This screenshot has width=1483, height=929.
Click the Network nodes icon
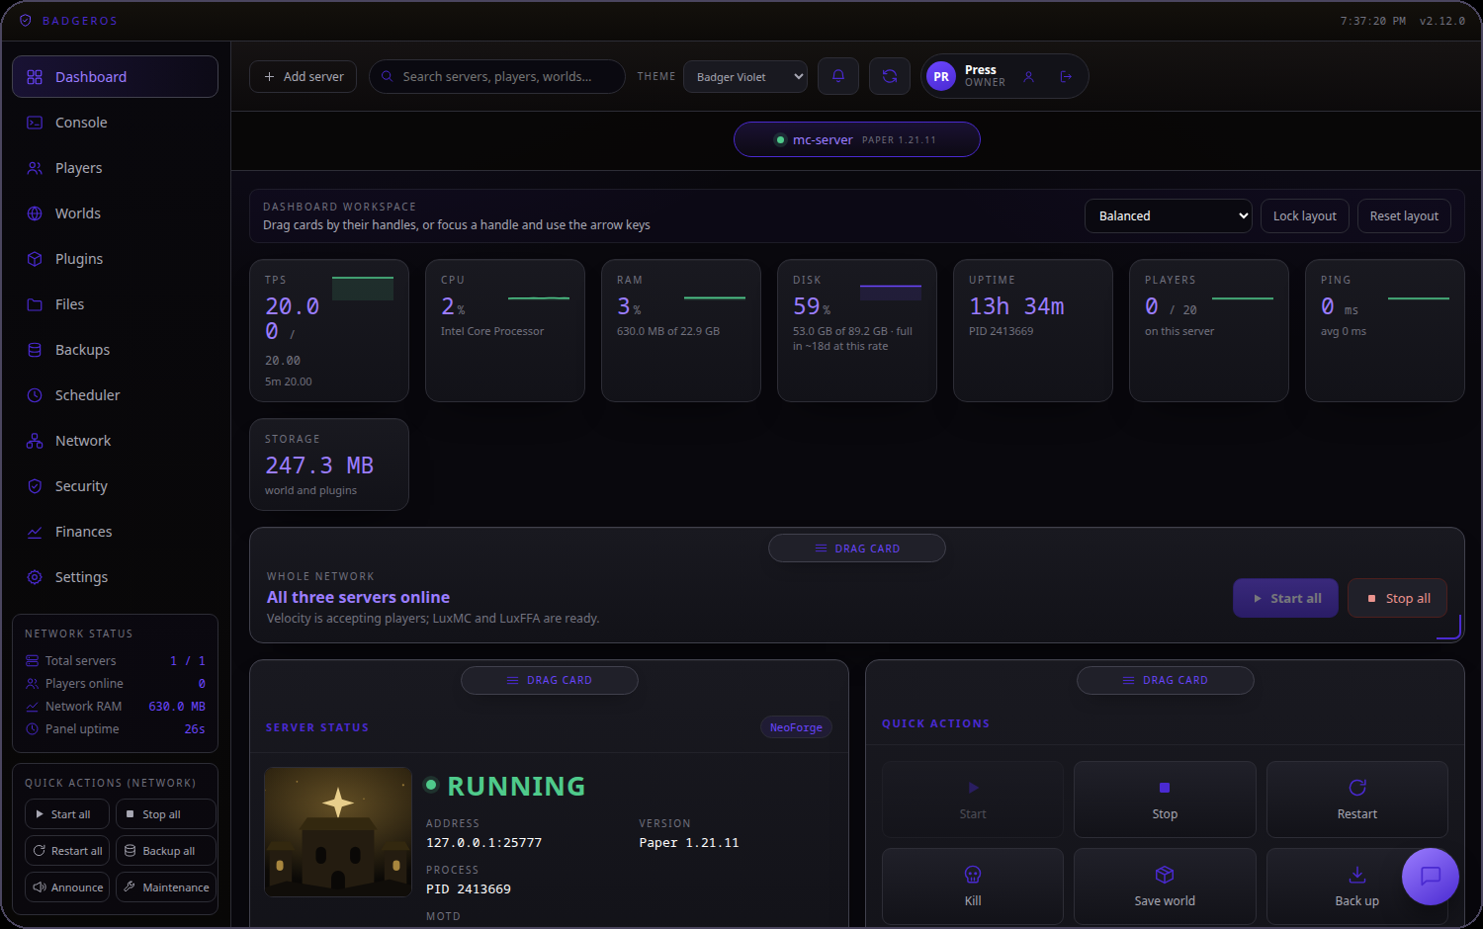point(35,441)
